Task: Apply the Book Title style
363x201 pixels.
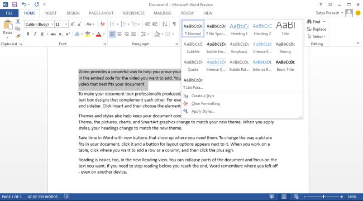Action: pyautogui.click(x=285, y=65)
